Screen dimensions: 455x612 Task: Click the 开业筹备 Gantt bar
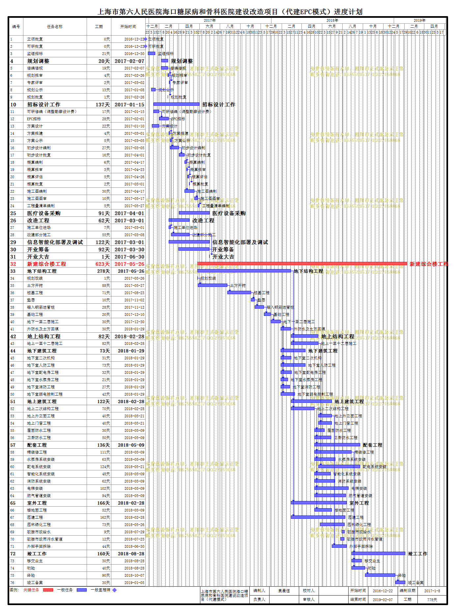(194, 249)
